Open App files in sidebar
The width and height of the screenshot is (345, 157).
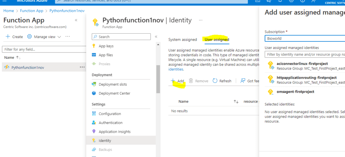[105, 55]
